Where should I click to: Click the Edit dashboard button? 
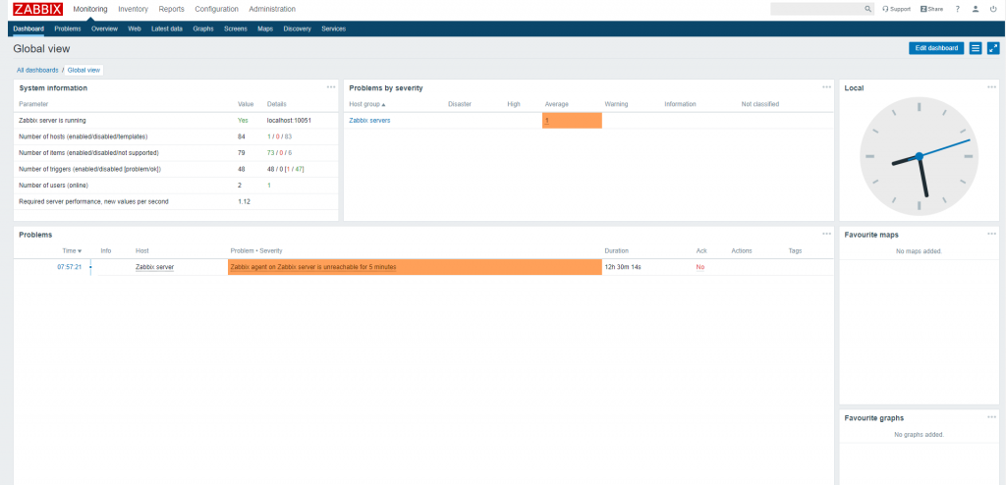coord(935,48)
